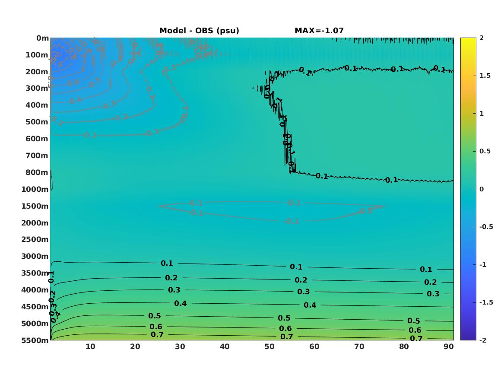Select the colorbar tick label "1"
This screenshot has height=378, width=504.
(x=482, y=114)
